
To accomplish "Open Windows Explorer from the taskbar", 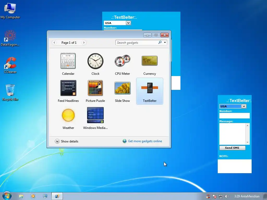I will (x=21, y=196).
